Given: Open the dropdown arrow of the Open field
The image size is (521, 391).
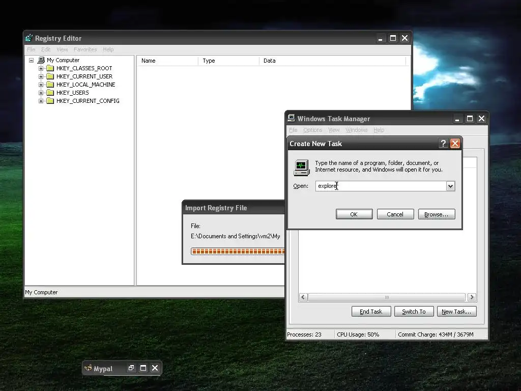Looking at the screenshot, I should pos(450,186).
